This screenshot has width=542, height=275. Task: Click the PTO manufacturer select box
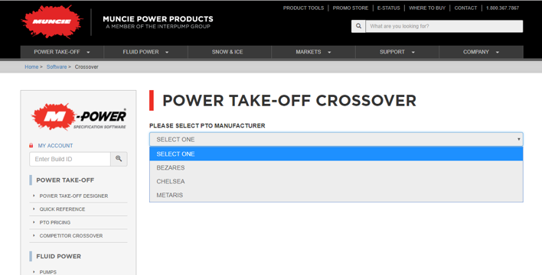pos(336,139)
